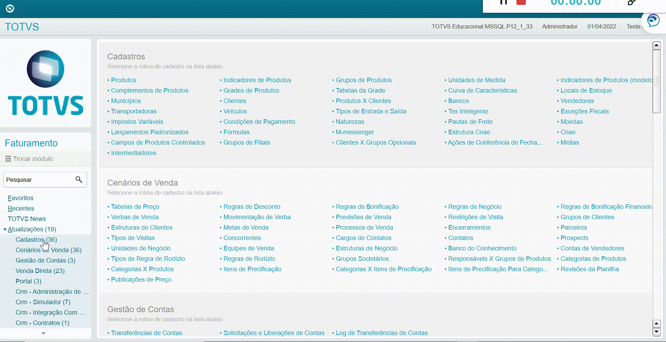The height and width of the screenshot is (342, 666).
Task: Click the scroll-down arrow at bottom of scrollbar
Action: click(x=656, y=332)
